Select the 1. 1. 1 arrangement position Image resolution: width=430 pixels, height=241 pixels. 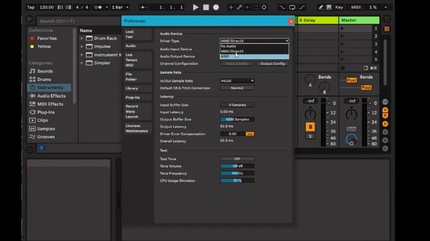(x=171, y=7)
